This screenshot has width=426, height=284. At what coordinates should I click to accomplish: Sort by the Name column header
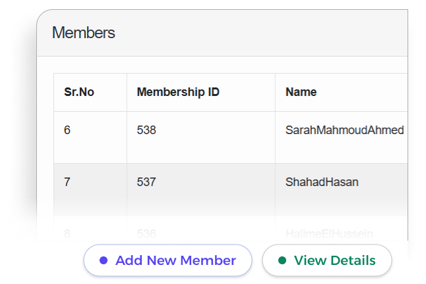301,92
